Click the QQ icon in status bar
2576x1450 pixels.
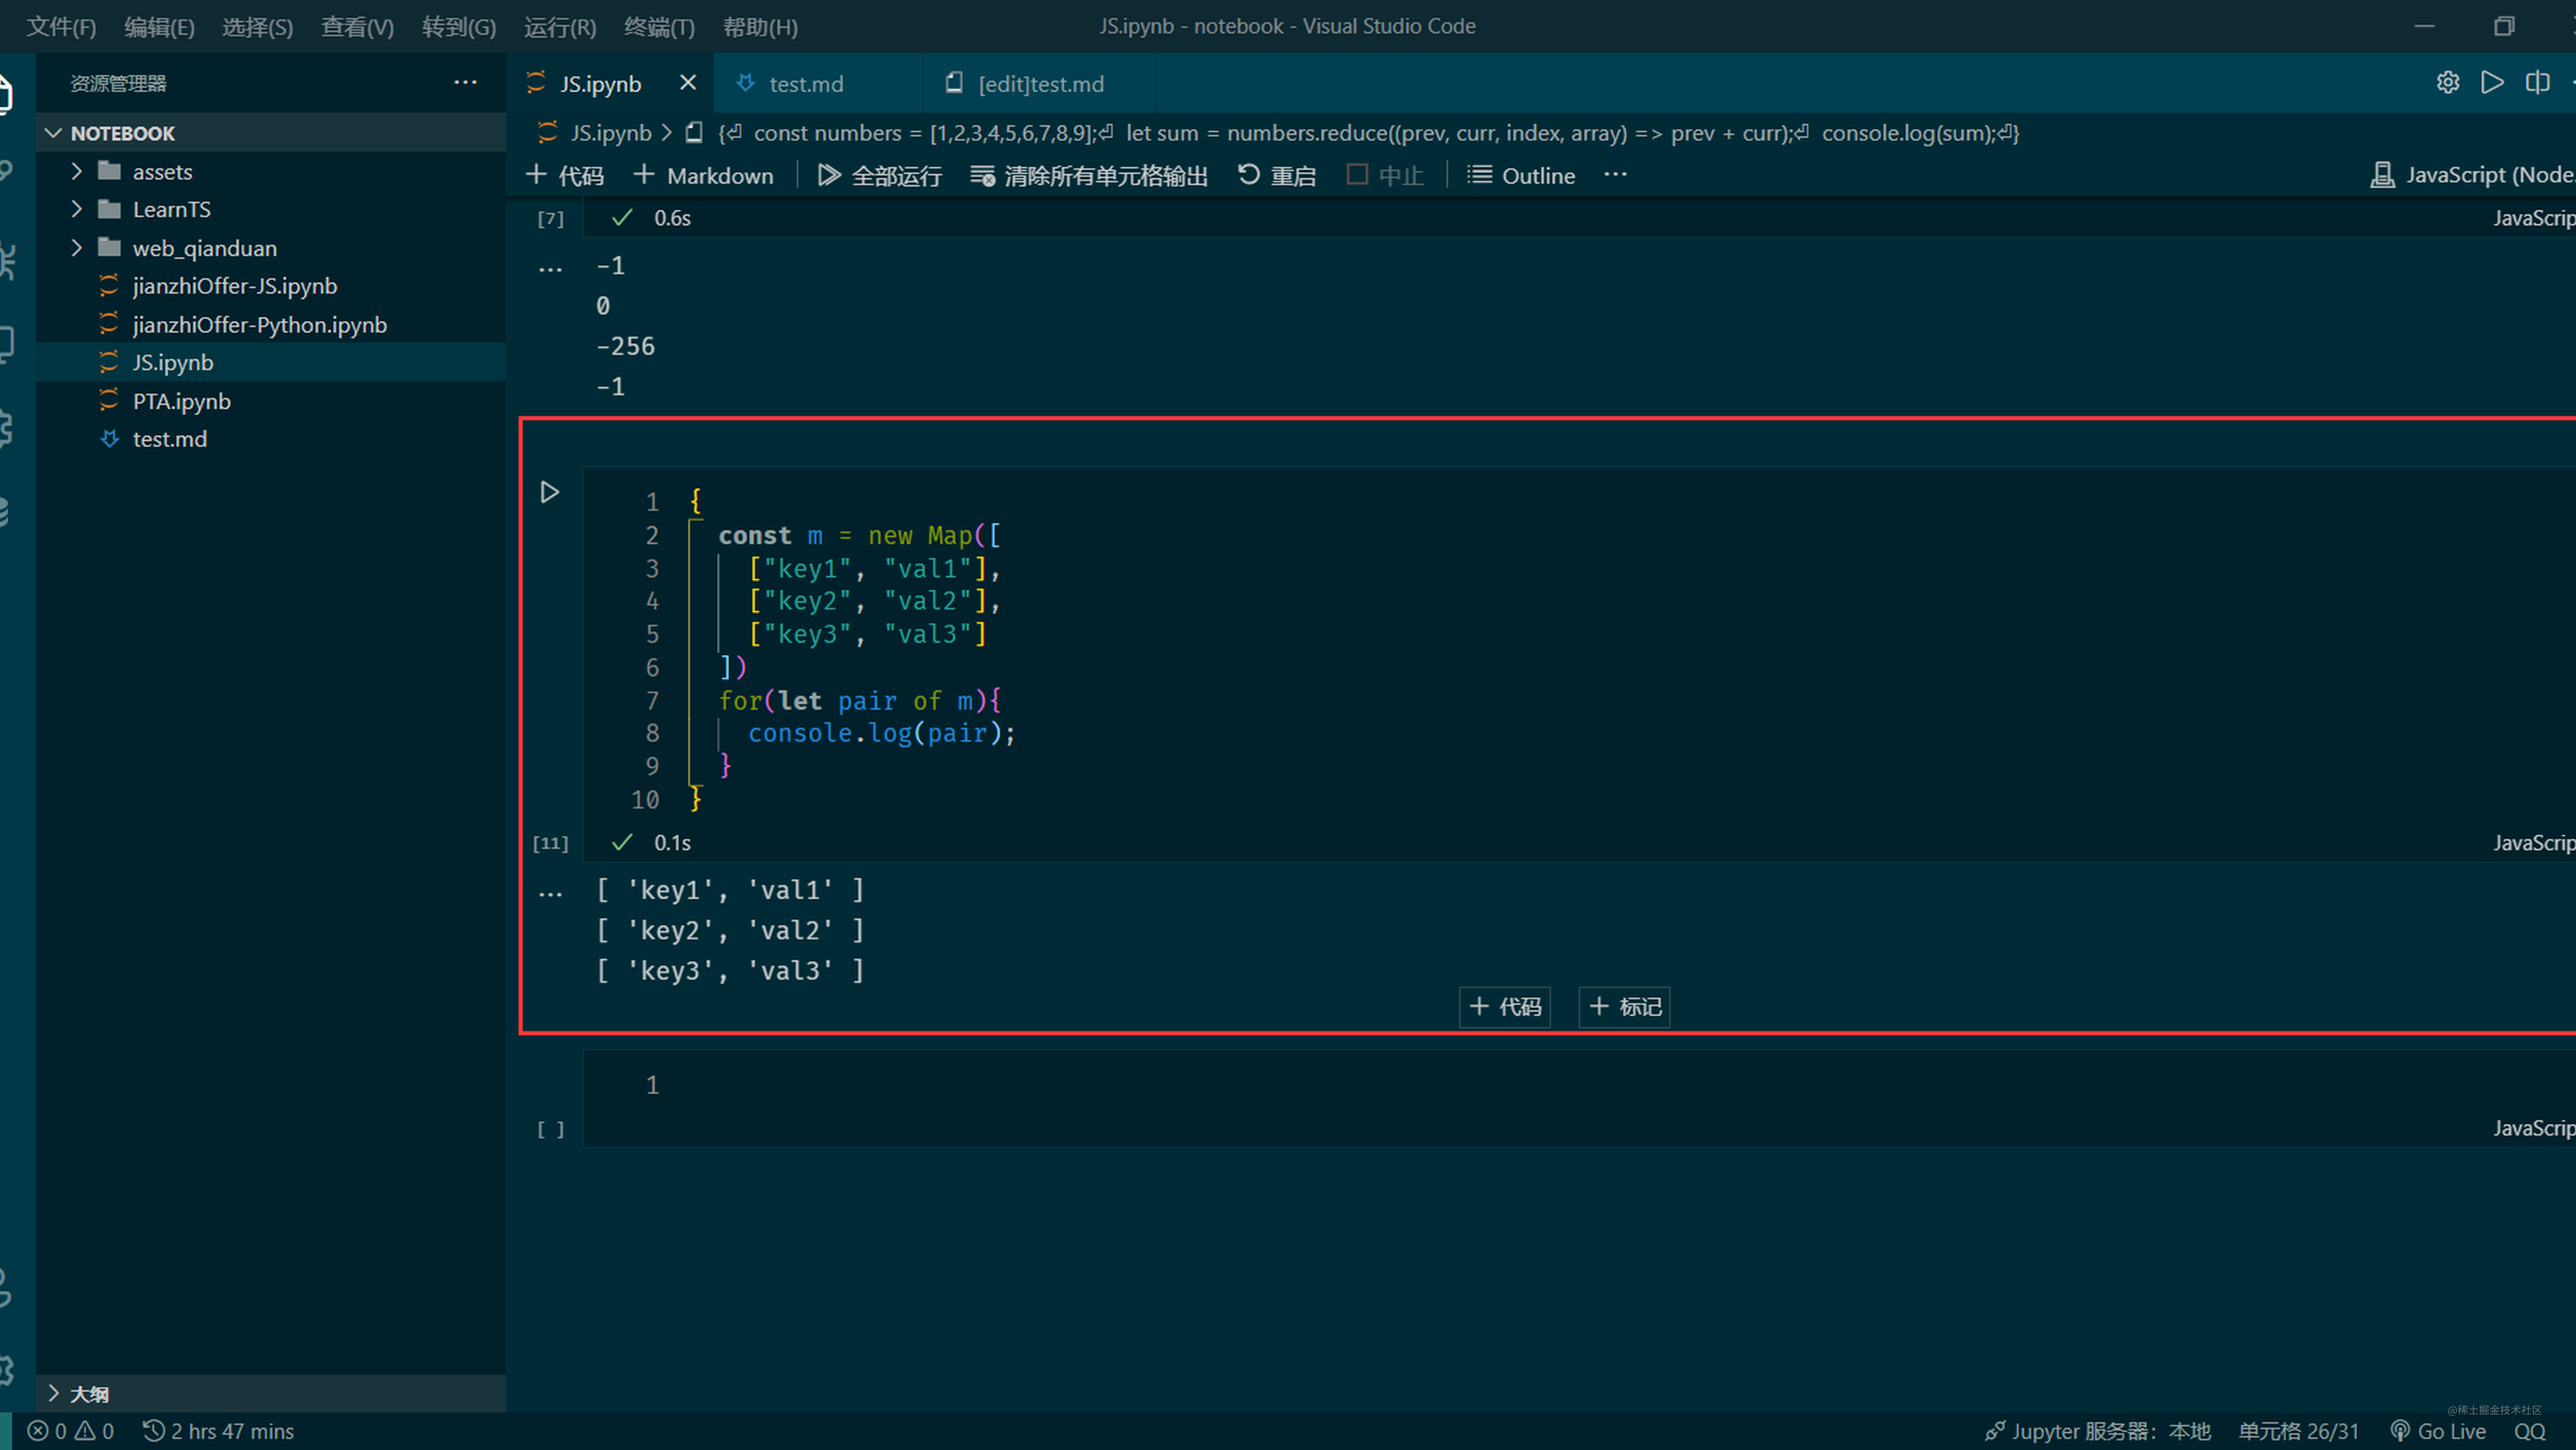pyautogui.click(x=2532, y=1430)
